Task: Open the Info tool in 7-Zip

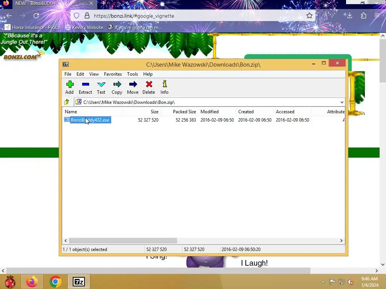Action: [x=164, y=87]
